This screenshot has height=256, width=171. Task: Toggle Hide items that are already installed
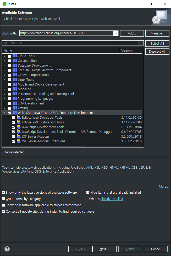pyautogui.click(x=88, y=193)
